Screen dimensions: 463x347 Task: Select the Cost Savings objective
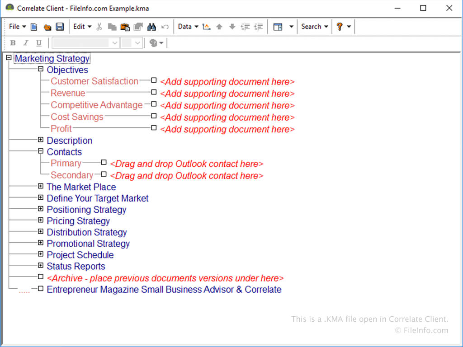[77, 117]
